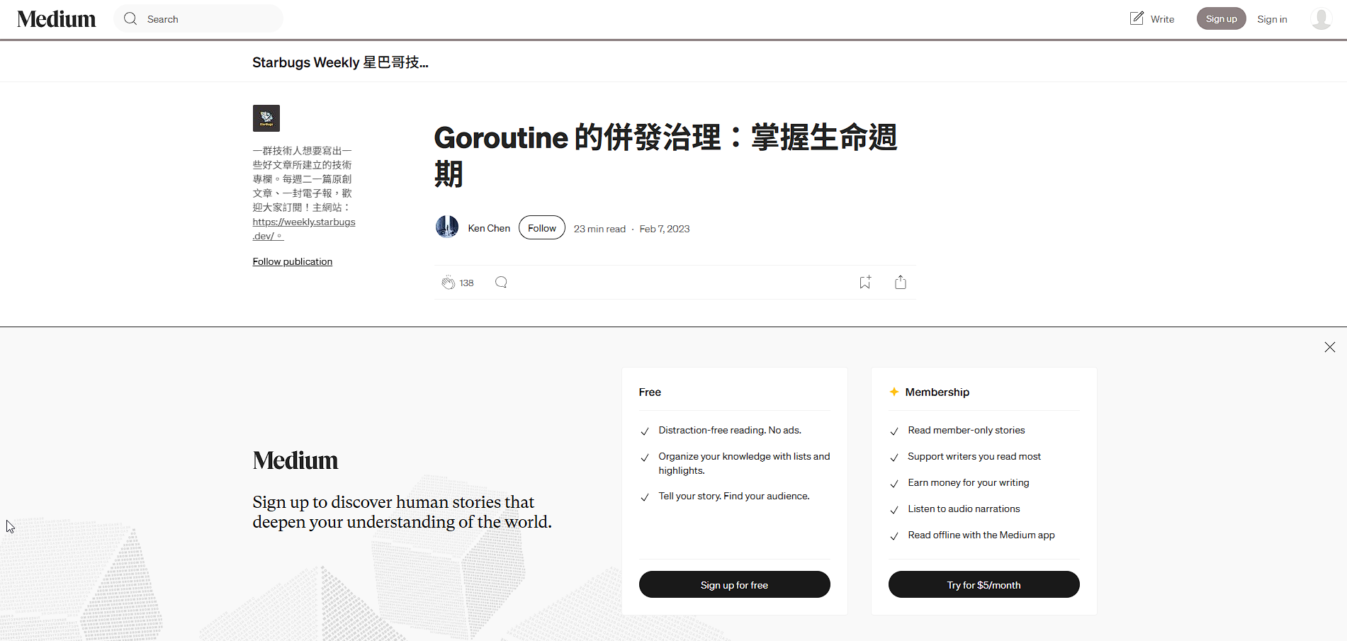Click 'Support writers you read most'

[974, 456]
